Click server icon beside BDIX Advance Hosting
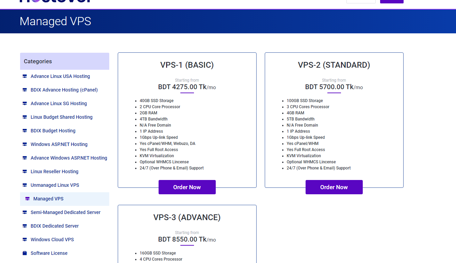This screenshot has height=263, width=456. [25, 90]
